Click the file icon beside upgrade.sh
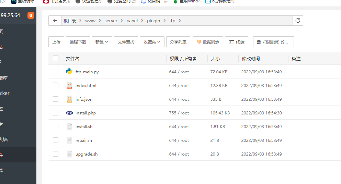This screenshot has width=341, height=184. pyautogui.click(x=69, y=154)
